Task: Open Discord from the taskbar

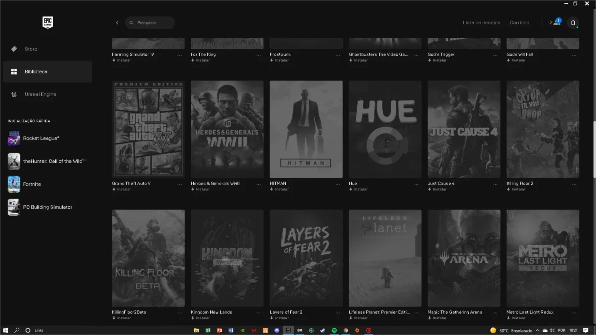Action: point(277,330)
